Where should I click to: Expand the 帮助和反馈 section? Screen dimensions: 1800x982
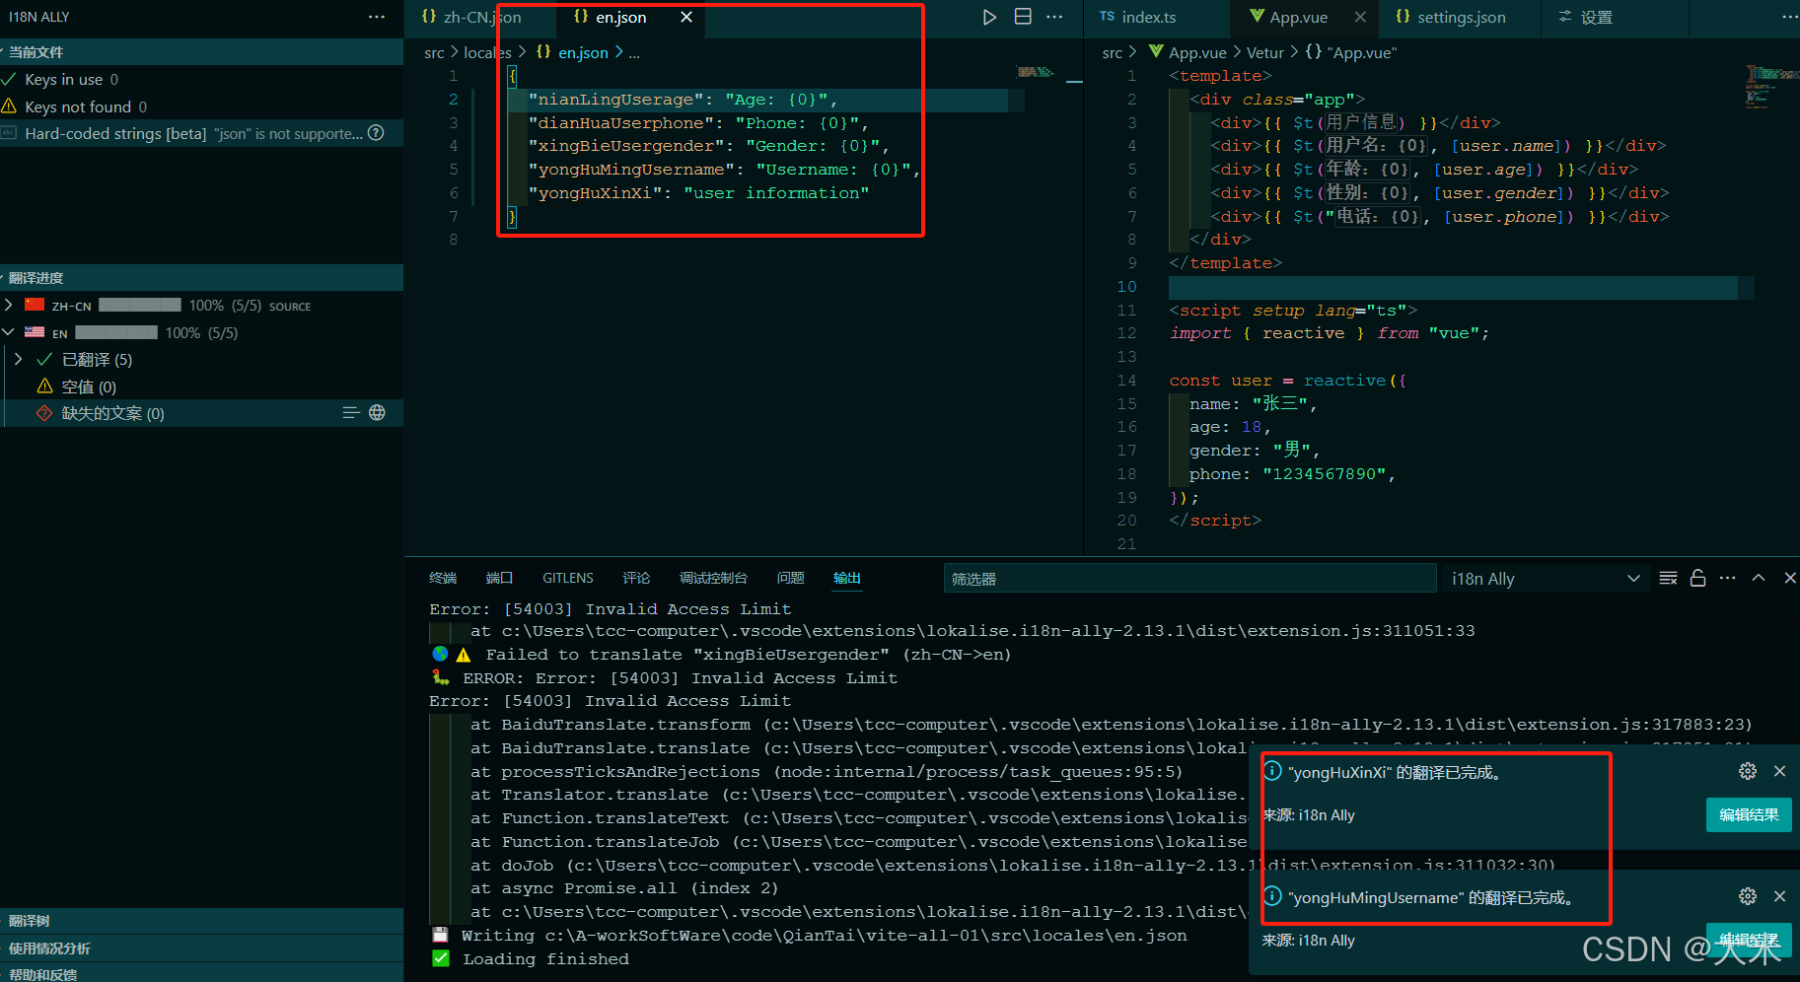click(x=201, y=973)
